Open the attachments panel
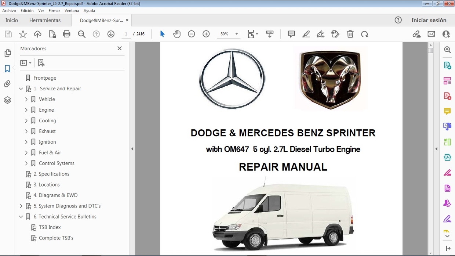The width and height of the screenshot is (455, 256). point(8,84)
